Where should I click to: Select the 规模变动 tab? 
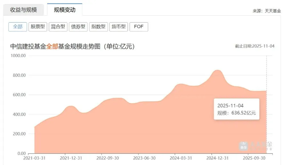tap(65, 10)
